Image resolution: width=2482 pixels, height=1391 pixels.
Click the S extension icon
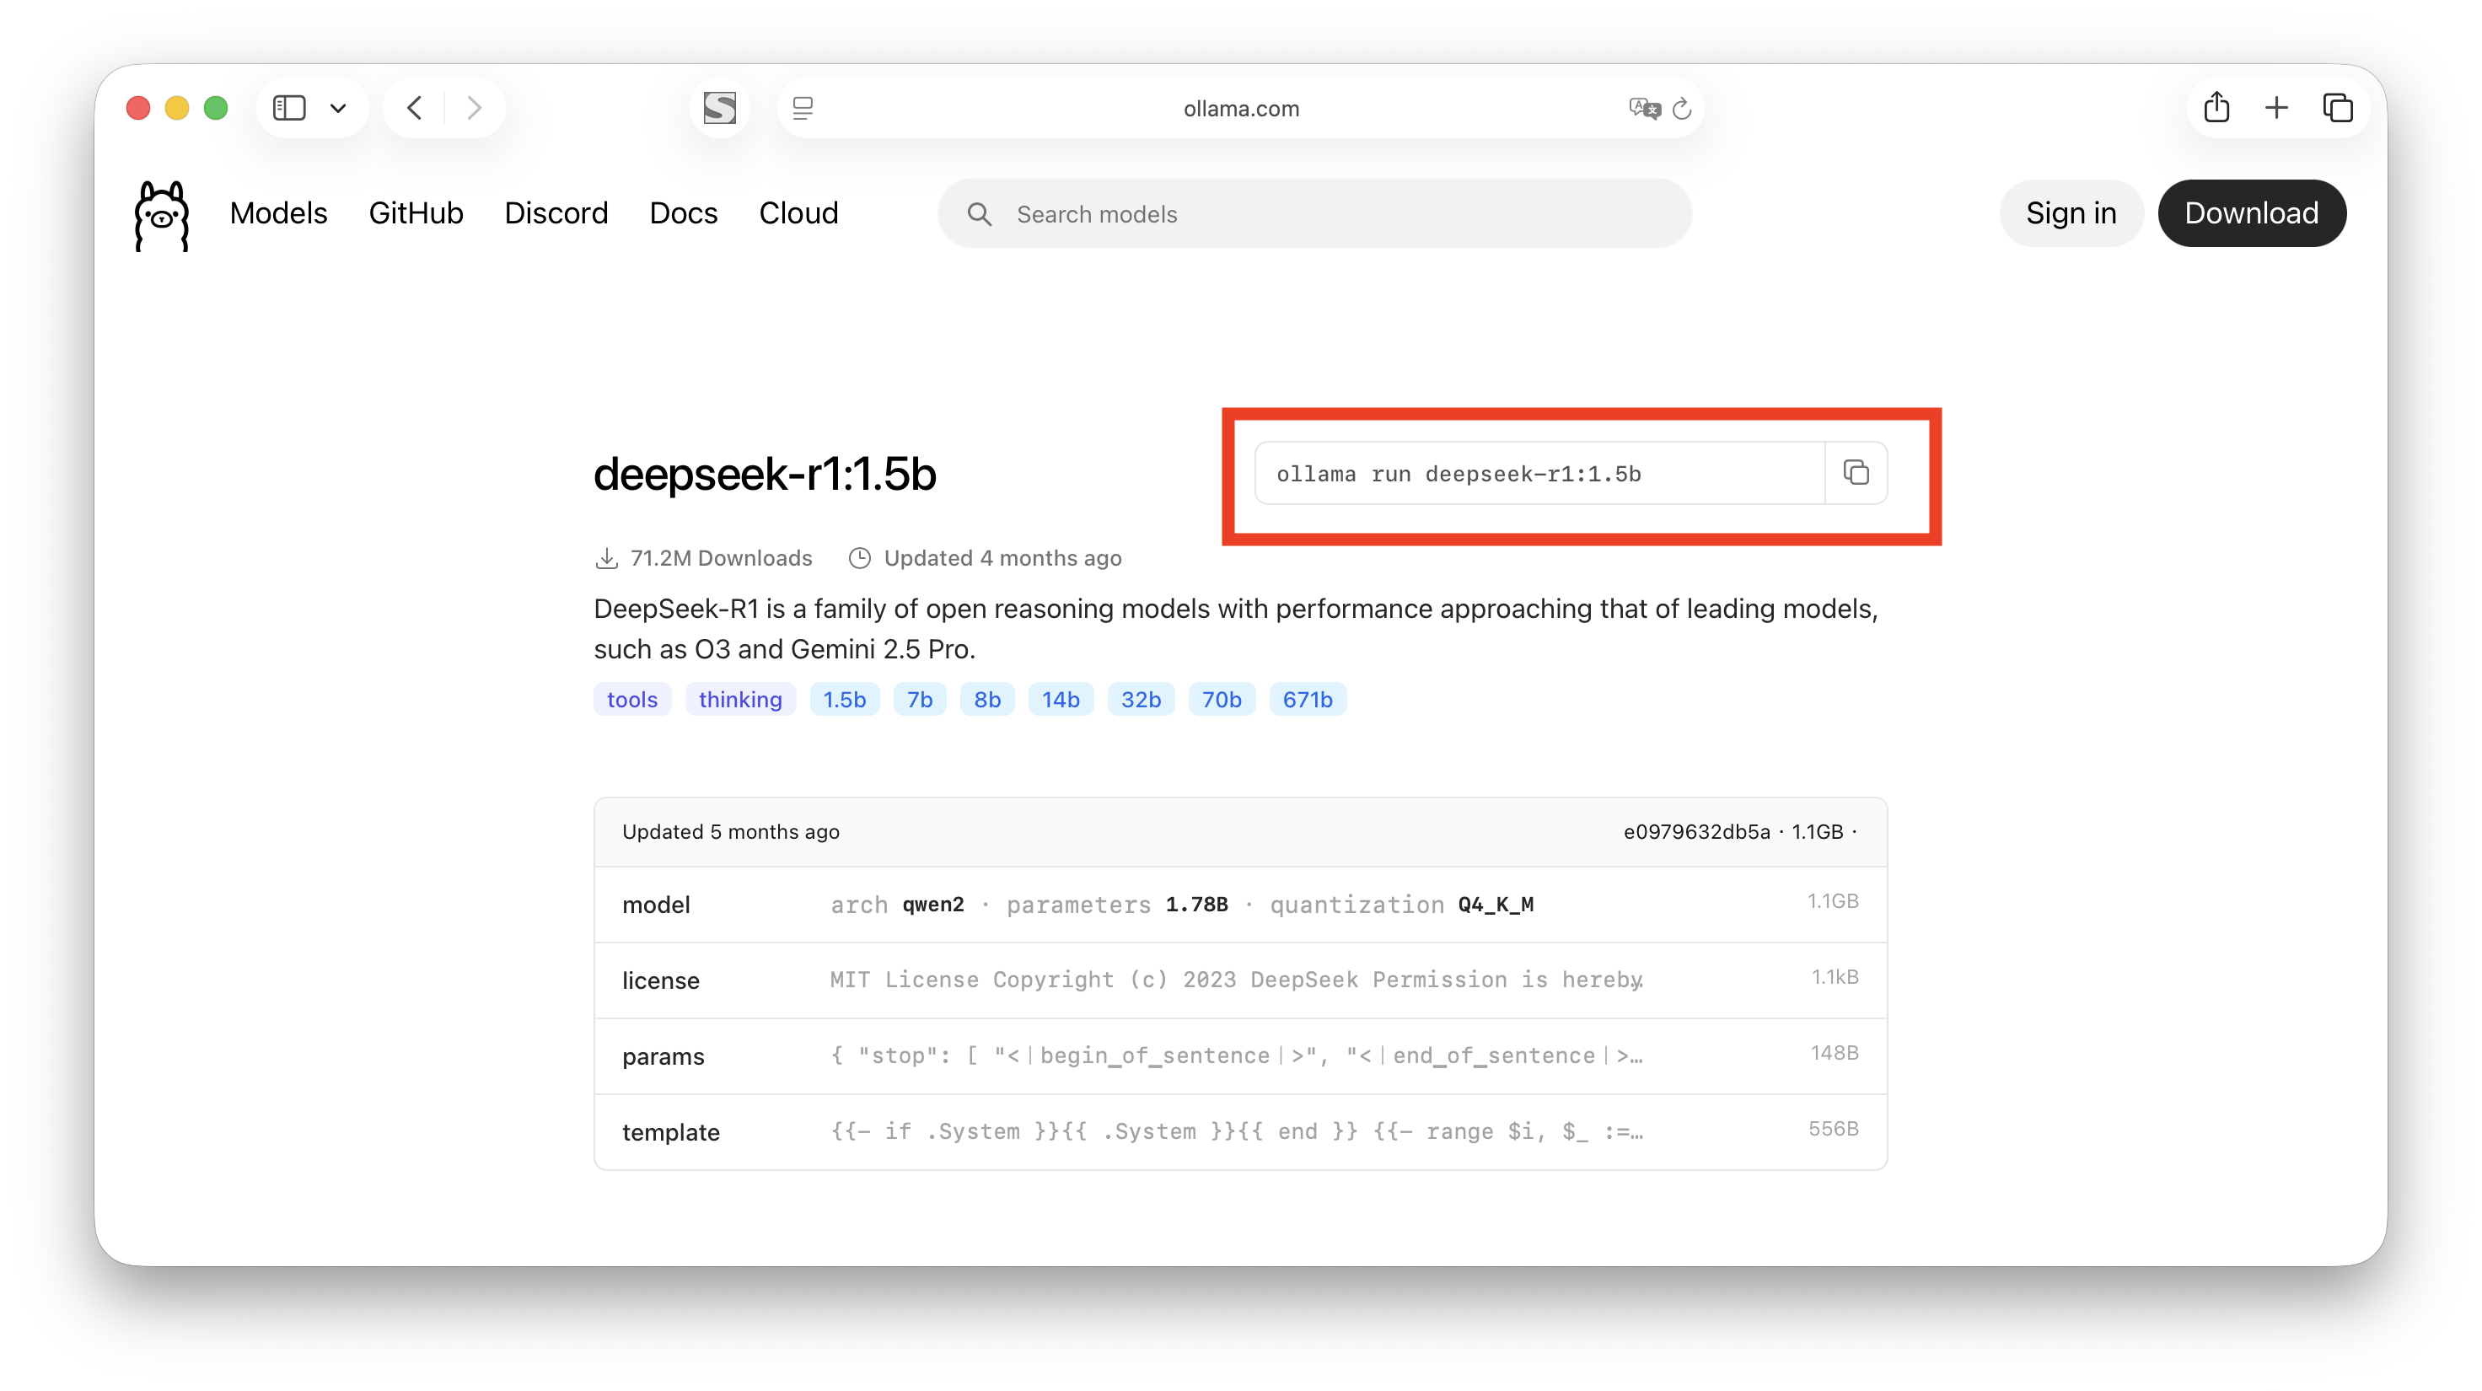tap(719, 108)
